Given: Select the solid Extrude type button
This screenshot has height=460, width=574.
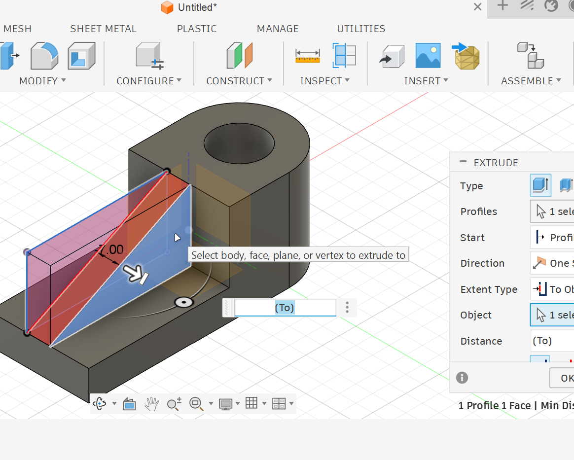Looking at the screenshot, I should 540,185.
